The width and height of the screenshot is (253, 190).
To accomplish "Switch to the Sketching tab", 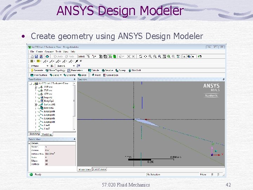I will pyautogui.click(x=34, y=134).
